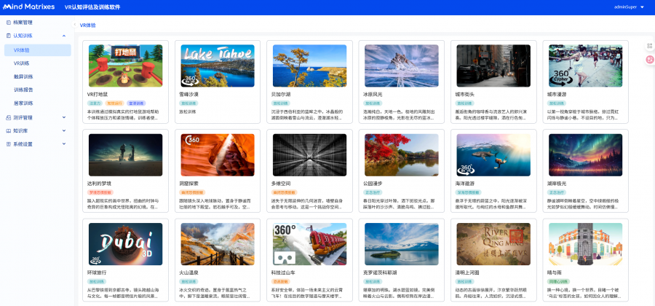Viewport: 655px width, 306px height.
Task: Select VR训练 in the sidebar
Action: [x=21, y=63]
